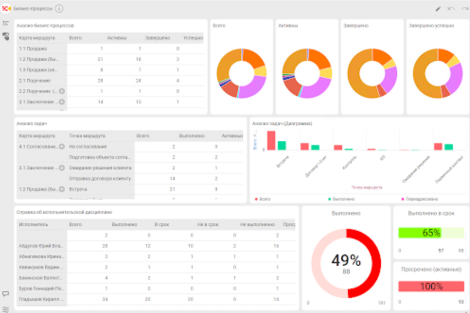
Task: Click the pencil edit dashboard icon
Action: click(x=438, y=9)
